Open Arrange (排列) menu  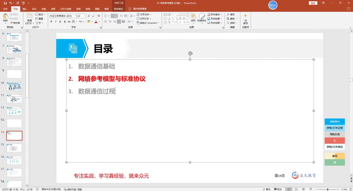coord(193,18)
